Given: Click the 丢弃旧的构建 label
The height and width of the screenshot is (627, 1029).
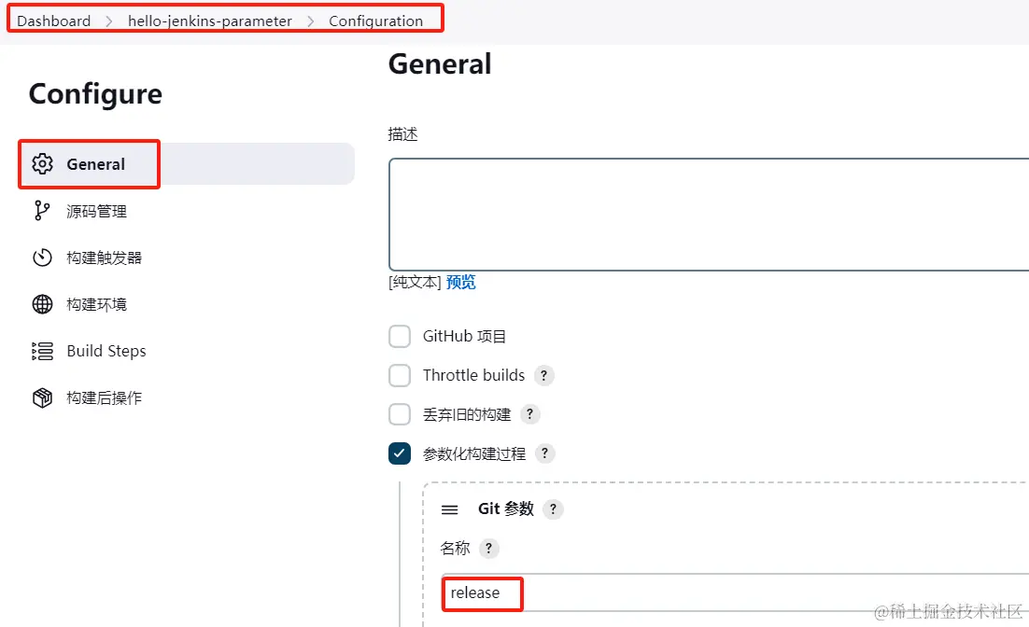Looking at the screenshot, I should (467, 414).
